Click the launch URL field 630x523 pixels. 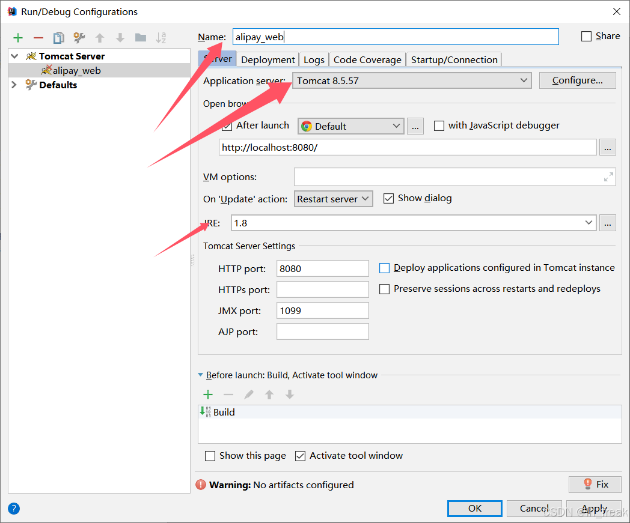[408, 147]
